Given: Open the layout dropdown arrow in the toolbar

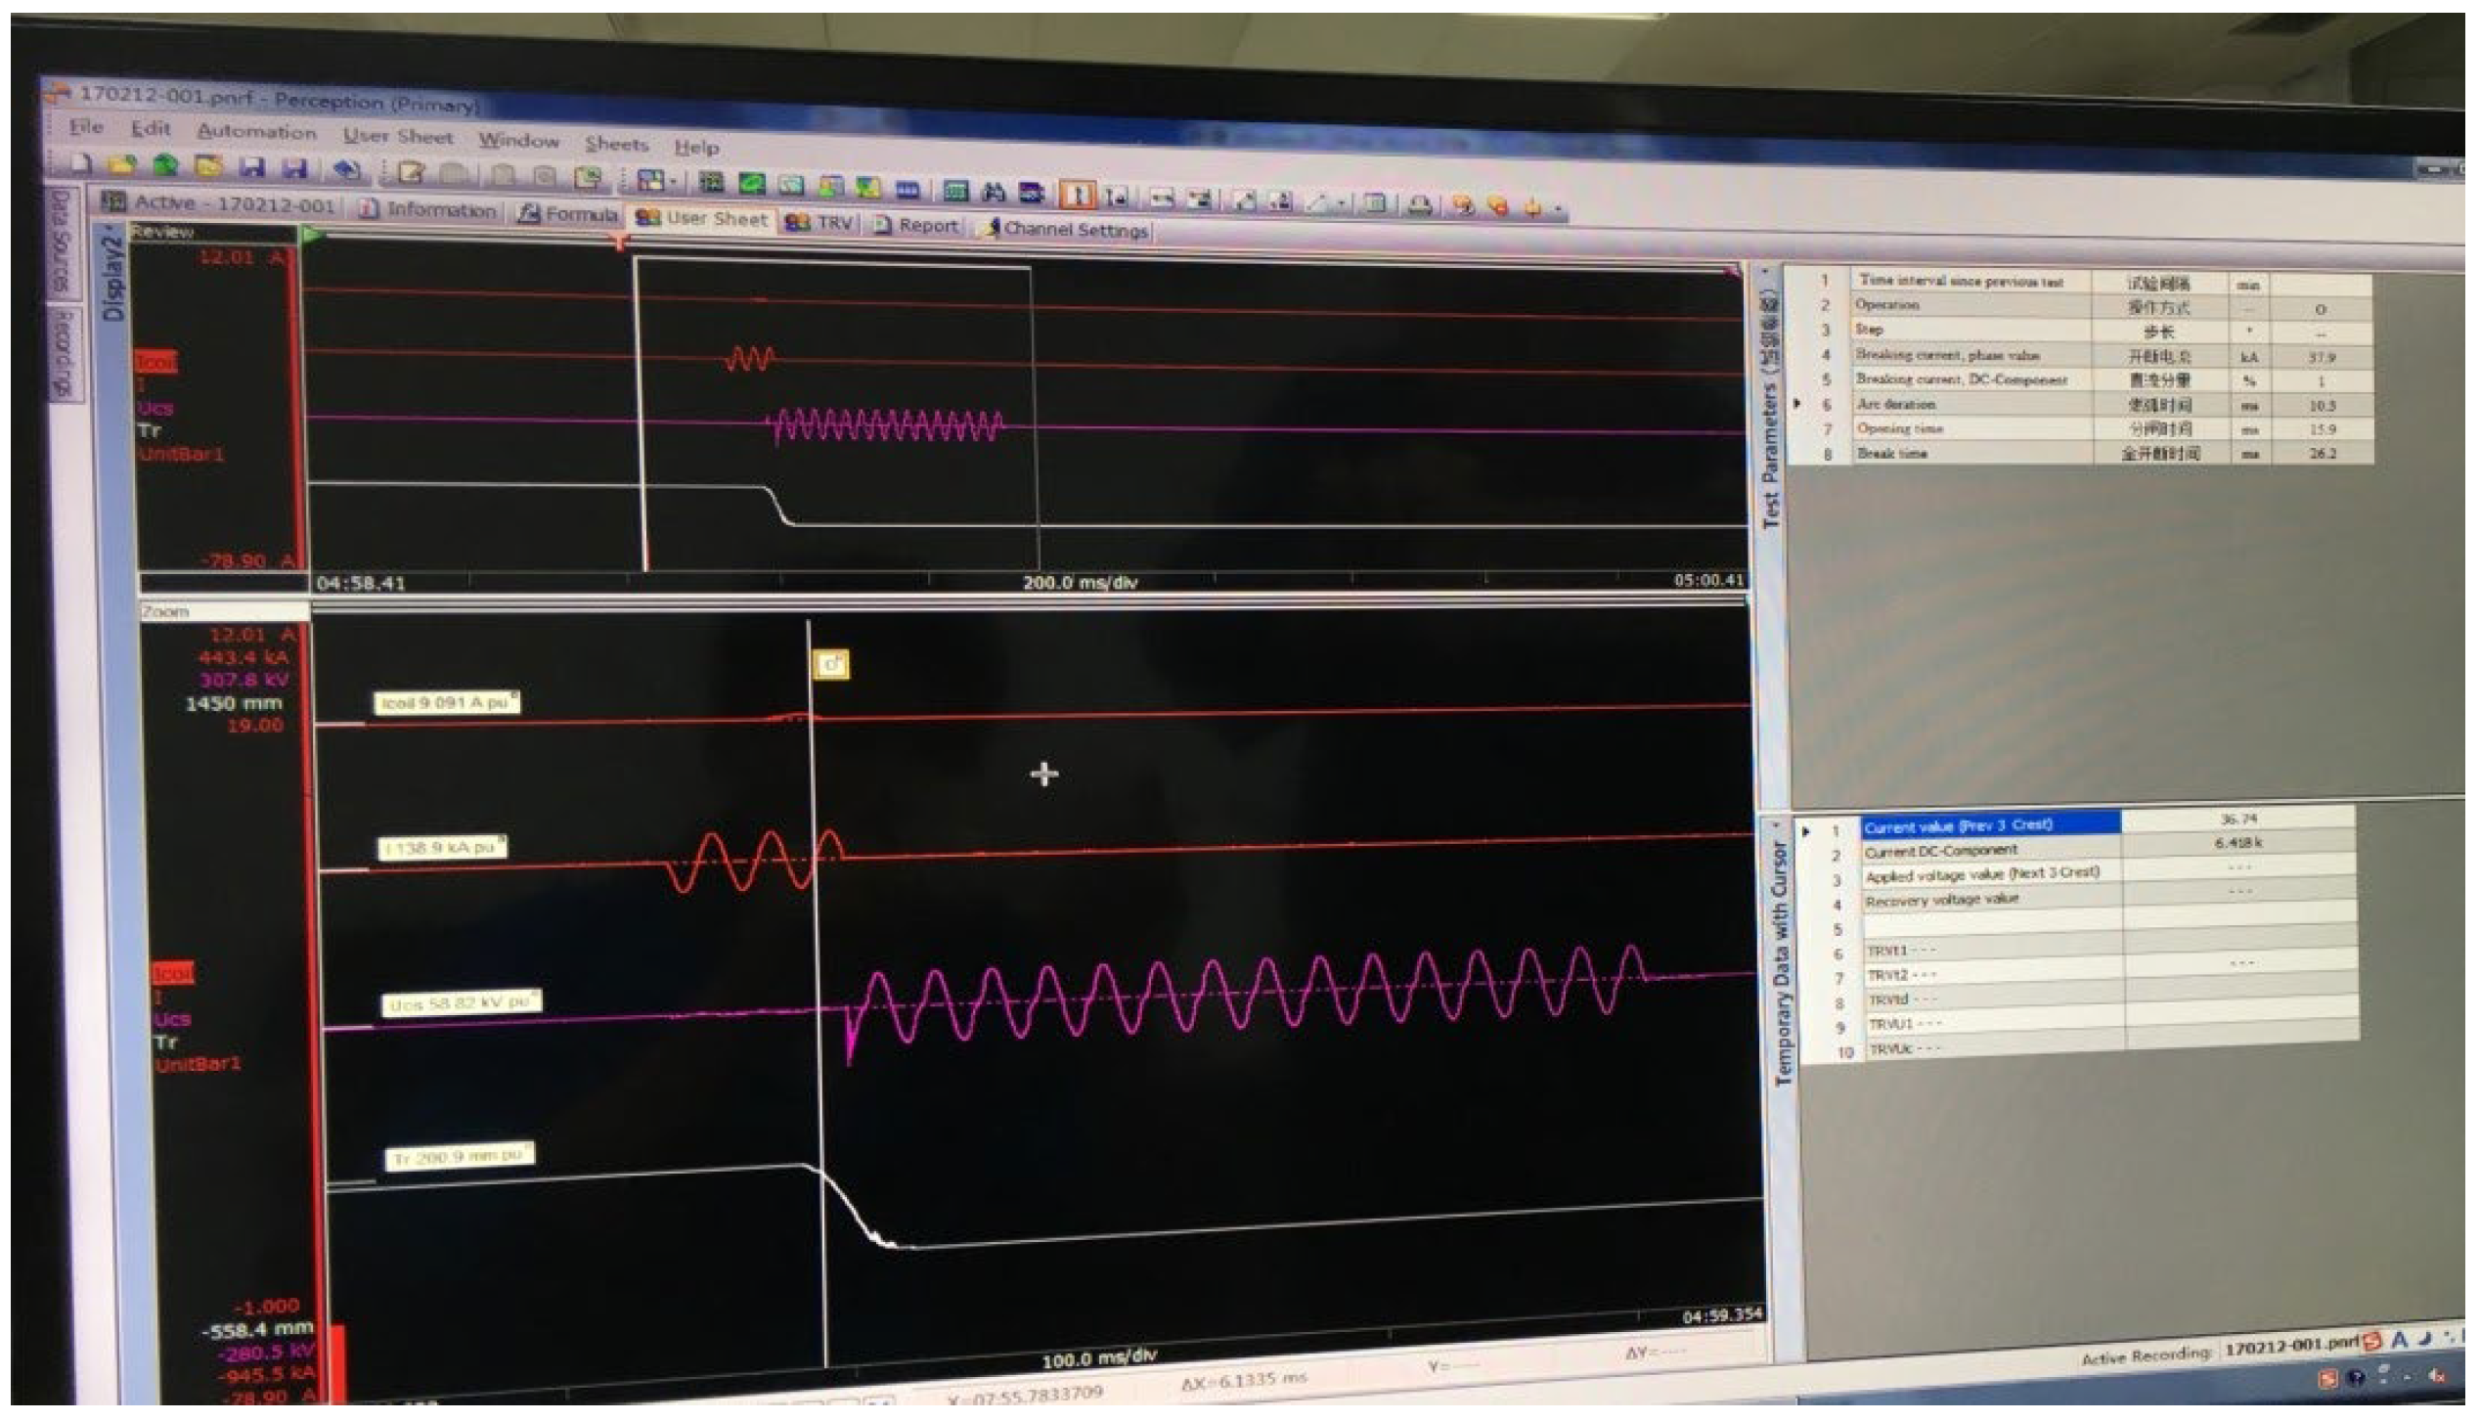Looking at the screenshot, I should [x=673, y=183].
